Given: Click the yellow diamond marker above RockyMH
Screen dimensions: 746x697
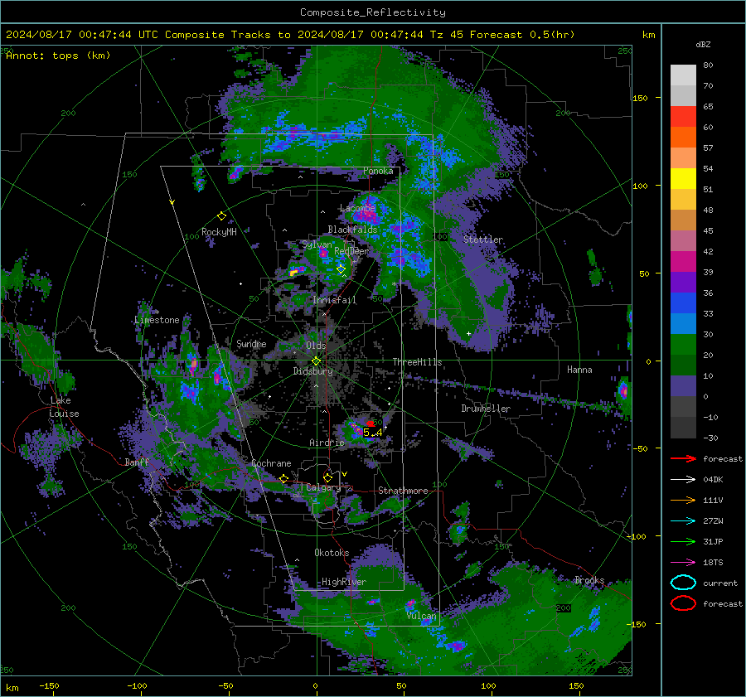Looking at the screenshot, I should coord(221,216).
